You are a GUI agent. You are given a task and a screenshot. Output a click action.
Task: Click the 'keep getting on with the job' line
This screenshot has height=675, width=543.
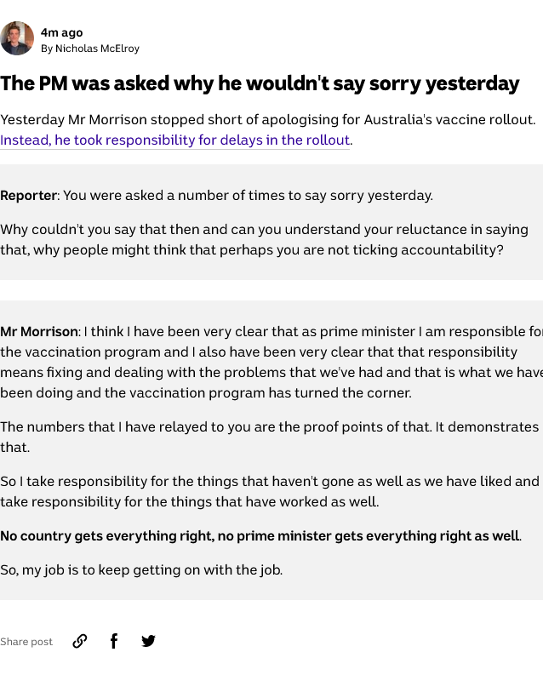pos(141,570)
